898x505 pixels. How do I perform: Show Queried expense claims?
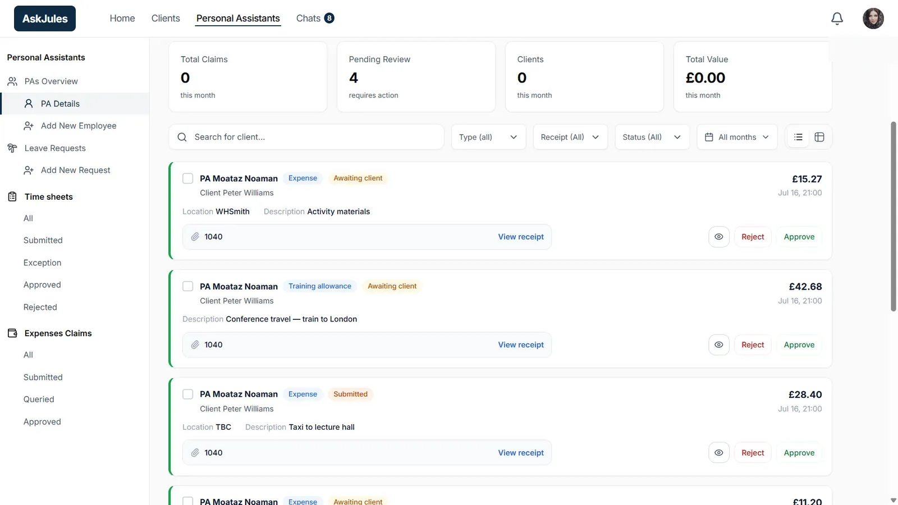tap(39, 400)
